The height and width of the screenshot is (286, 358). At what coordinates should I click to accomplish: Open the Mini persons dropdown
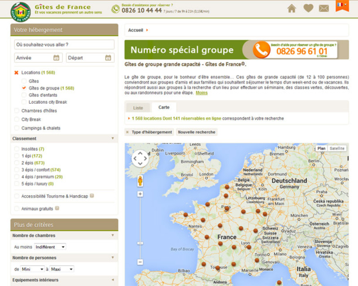[x=33, y=269]
